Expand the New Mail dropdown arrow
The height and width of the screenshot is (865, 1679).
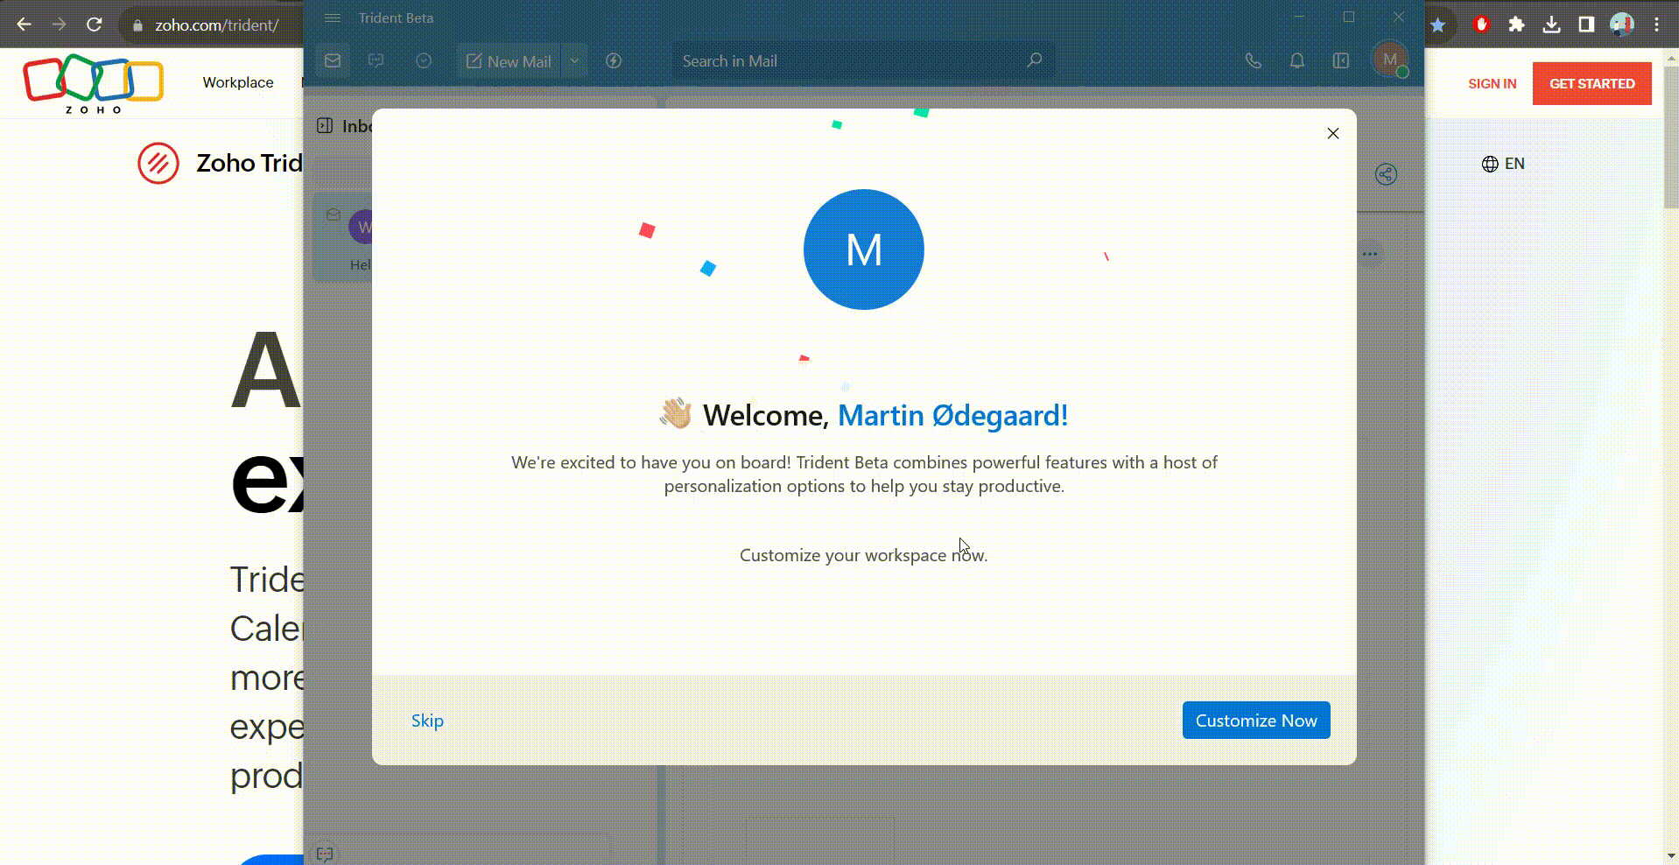574,61
